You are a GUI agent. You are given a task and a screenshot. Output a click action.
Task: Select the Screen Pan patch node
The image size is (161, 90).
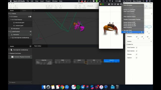pos(44,62)
